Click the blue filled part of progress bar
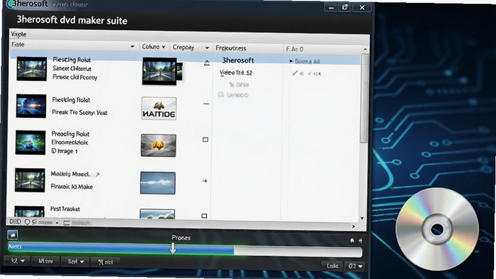The image size is (496, 279). [121, 249]
